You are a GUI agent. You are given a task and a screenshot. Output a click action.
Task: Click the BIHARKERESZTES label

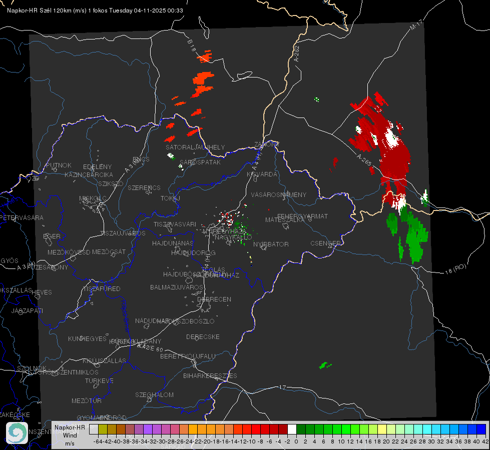click(x=210, y=375)
